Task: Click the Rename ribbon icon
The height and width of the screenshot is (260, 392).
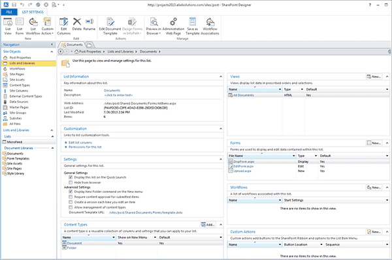Action: pos(90,24)
